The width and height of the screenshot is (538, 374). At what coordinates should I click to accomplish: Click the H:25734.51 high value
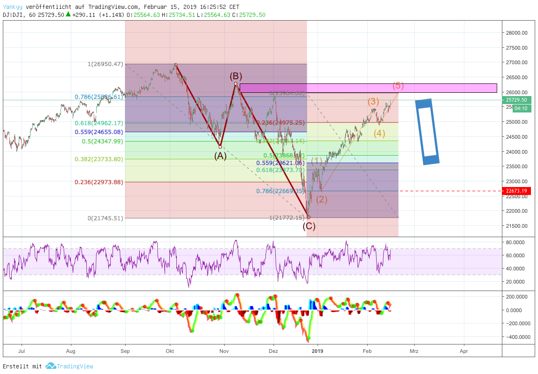[178, 15]
